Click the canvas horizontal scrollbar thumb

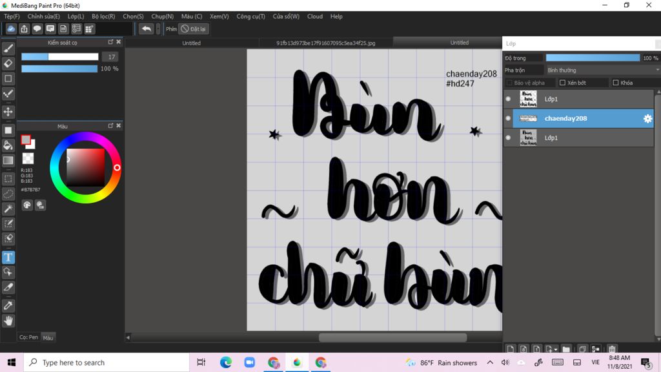coord(393,337)
